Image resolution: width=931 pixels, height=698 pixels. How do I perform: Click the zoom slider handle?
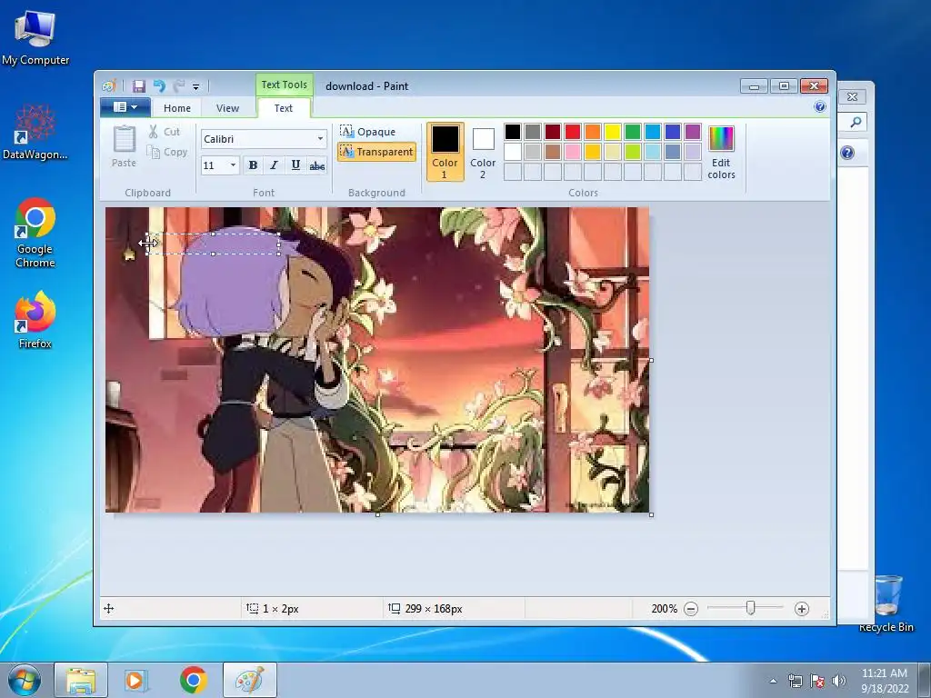(x=750, y=608)
